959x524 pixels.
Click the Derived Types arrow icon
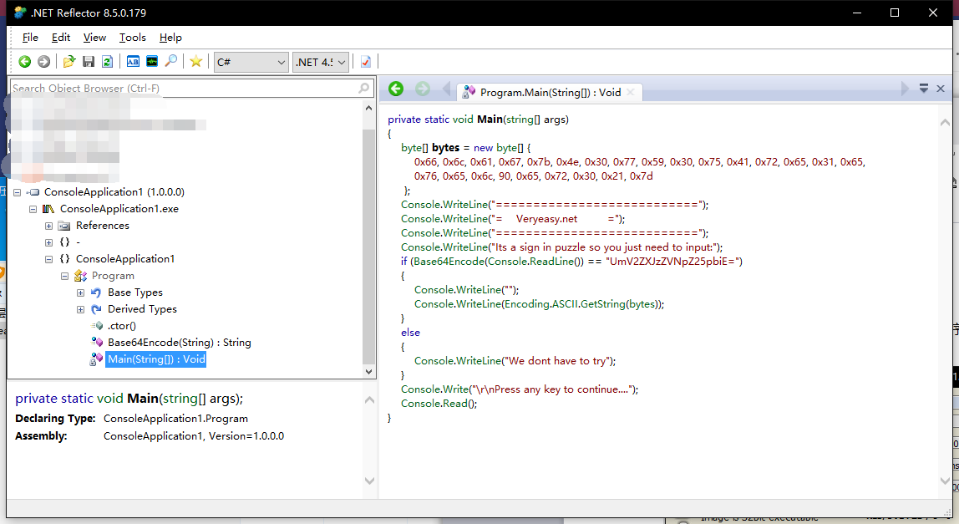96,309
